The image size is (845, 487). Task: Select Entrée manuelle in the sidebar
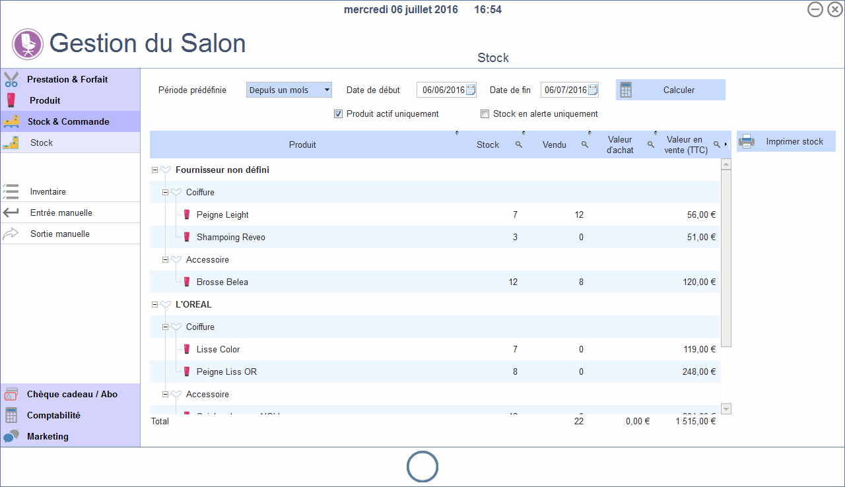61,212
